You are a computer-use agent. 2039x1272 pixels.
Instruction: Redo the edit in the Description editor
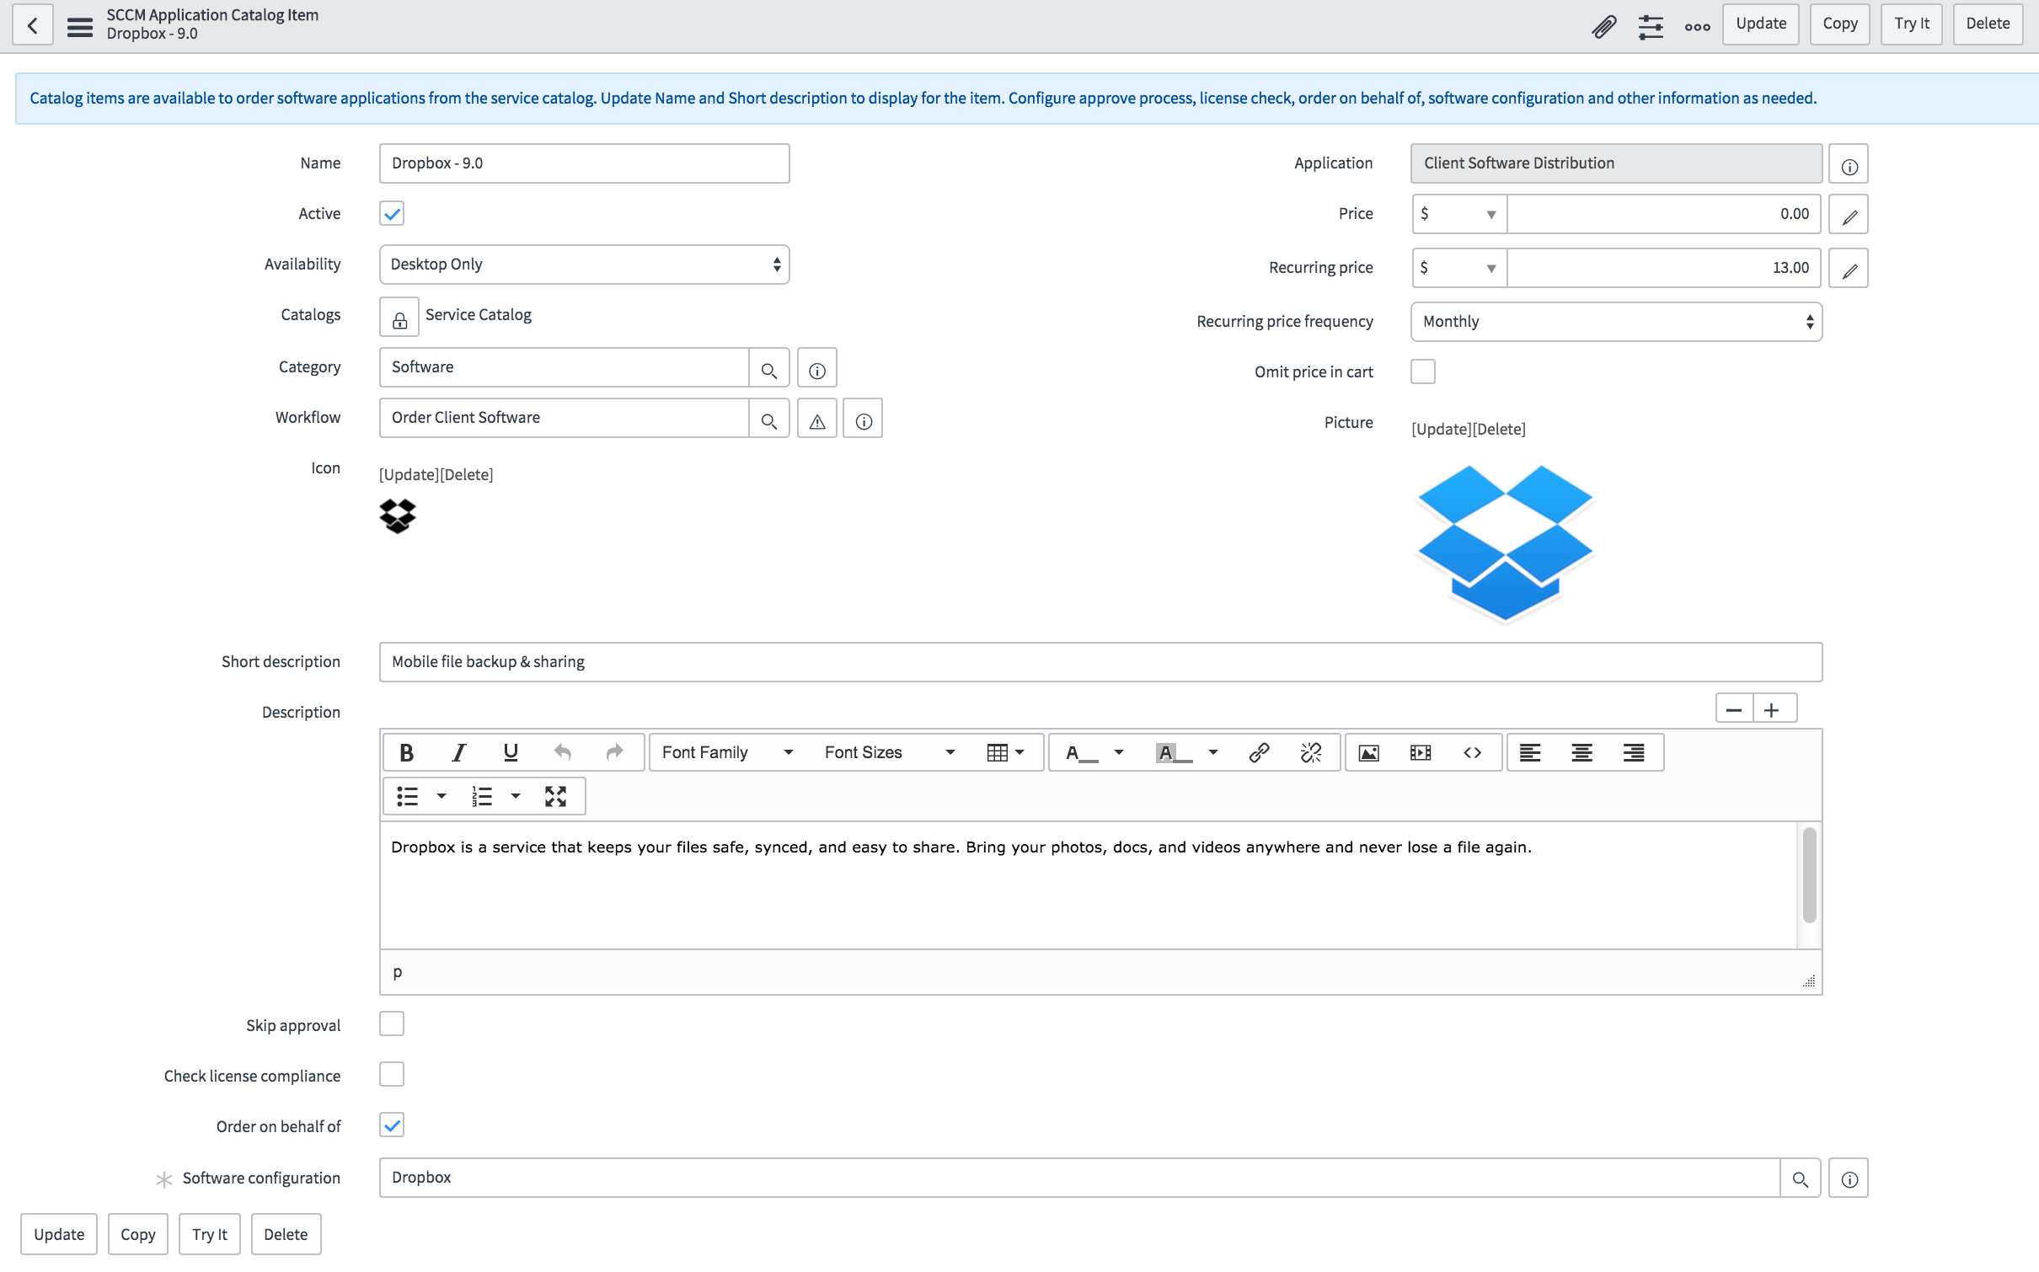click(615, 752)
